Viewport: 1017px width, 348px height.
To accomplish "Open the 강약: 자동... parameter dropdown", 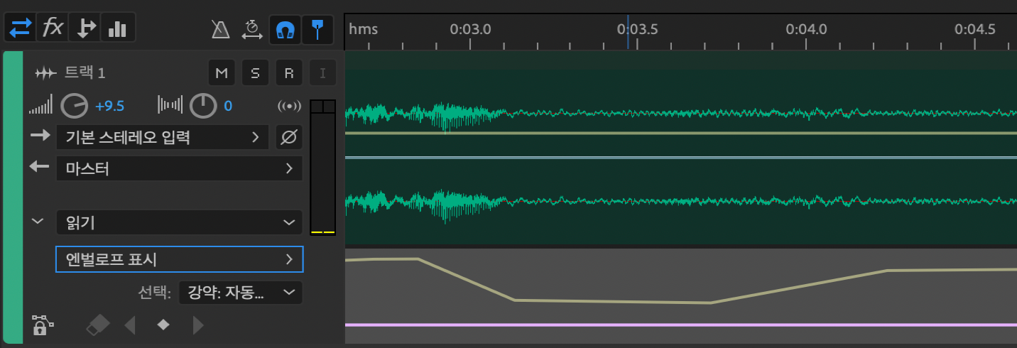I will 240,292.
